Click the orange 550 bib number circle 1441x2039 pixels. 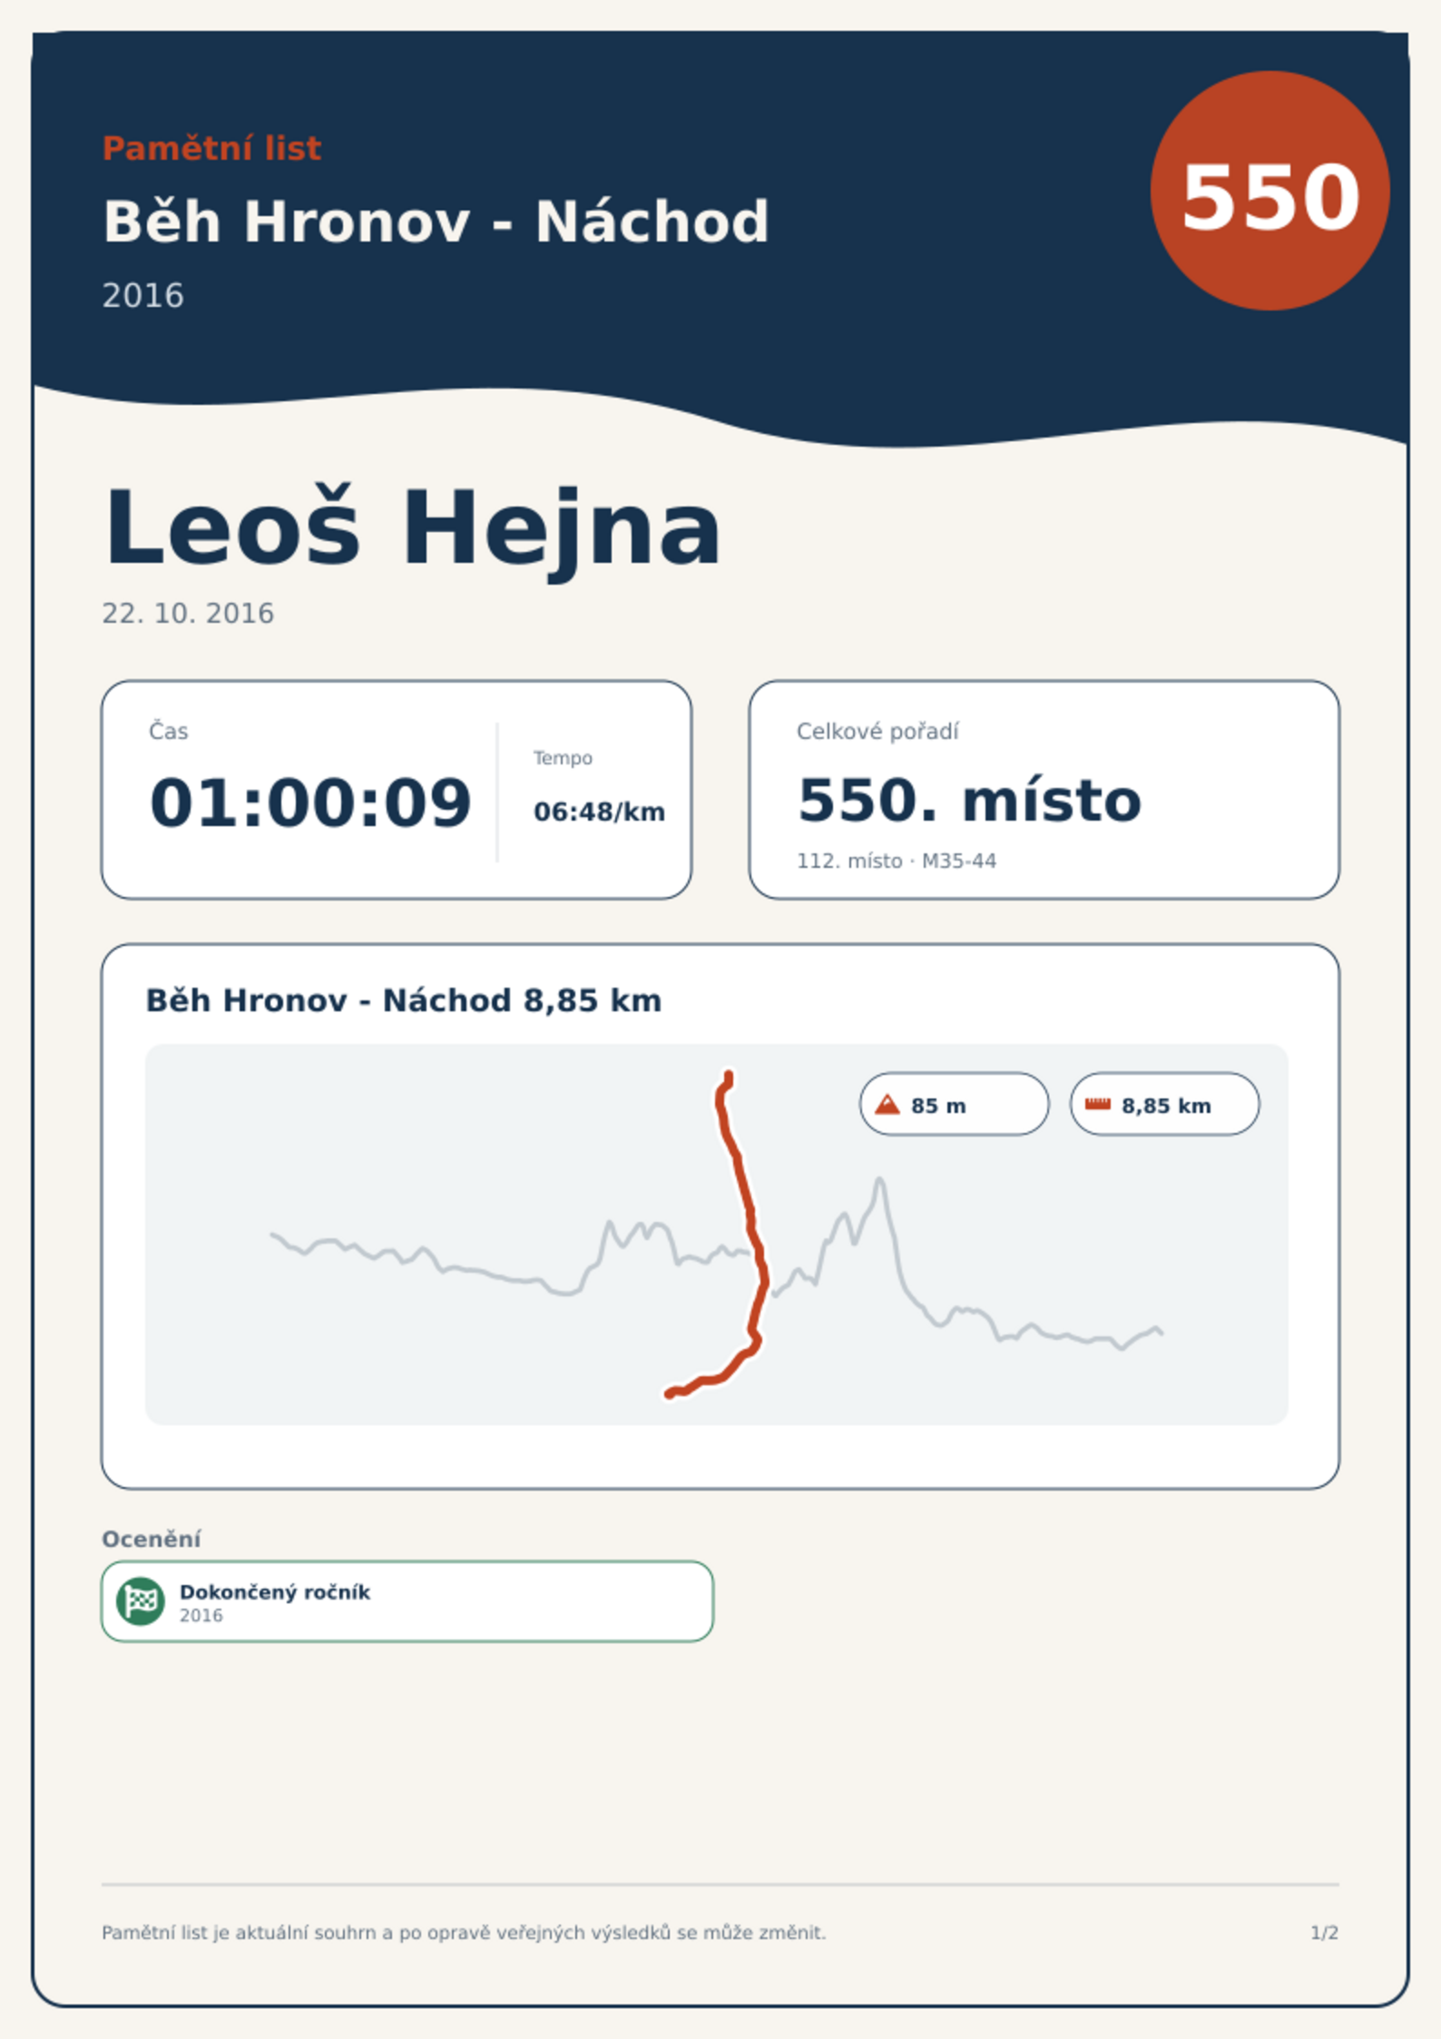[1269, 191]
